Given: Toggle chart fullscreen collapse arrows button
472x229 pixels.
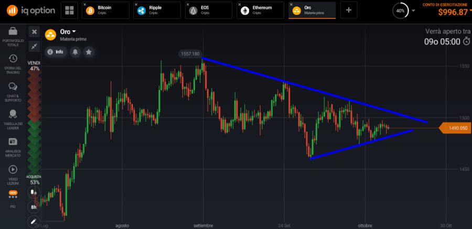Looking at the screenshot, I should 34,46.
